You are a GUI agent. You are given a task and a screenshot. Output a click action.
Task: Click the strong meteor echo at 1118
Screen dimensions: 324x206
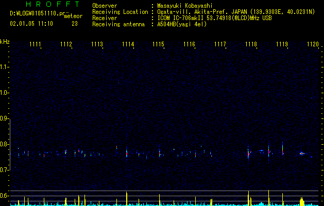249,153
